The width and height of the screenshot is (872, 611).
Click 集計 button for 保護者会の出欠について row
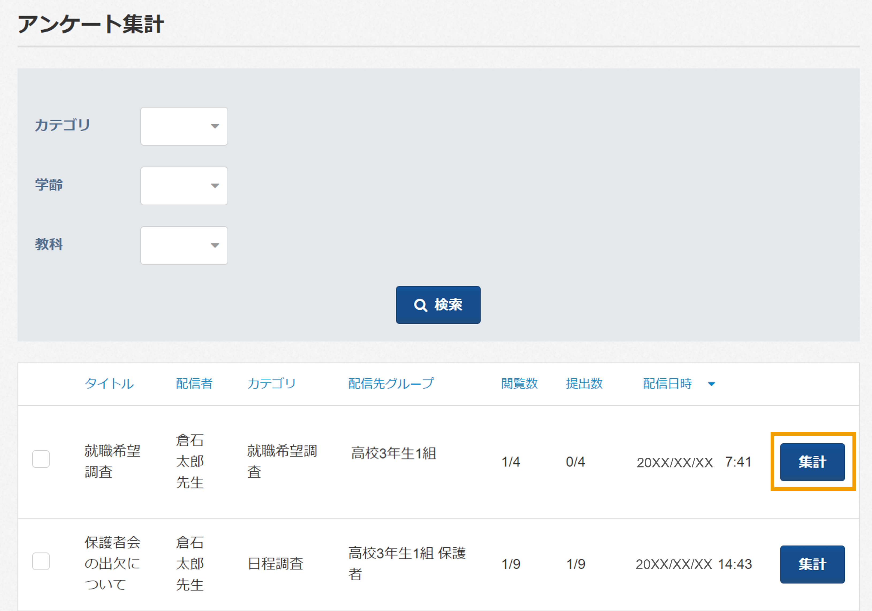(812, 564)
